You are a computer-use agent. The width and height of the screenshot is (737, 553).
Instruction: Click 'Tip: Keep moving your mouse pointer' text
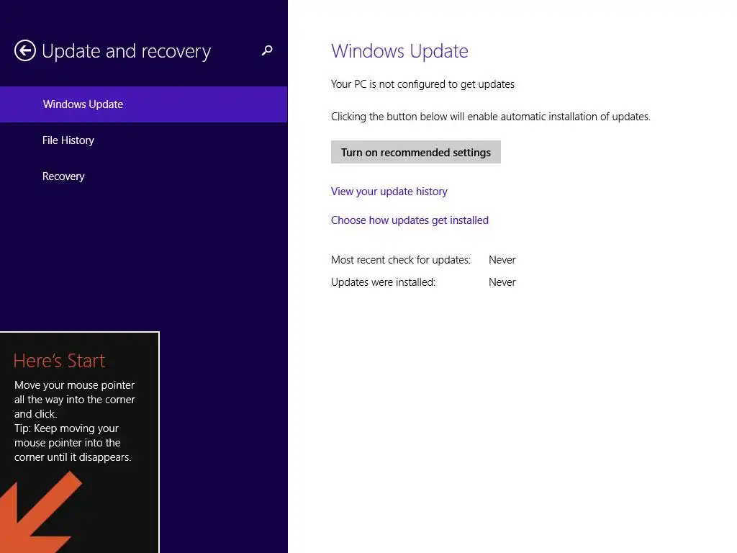click(73, 443)
